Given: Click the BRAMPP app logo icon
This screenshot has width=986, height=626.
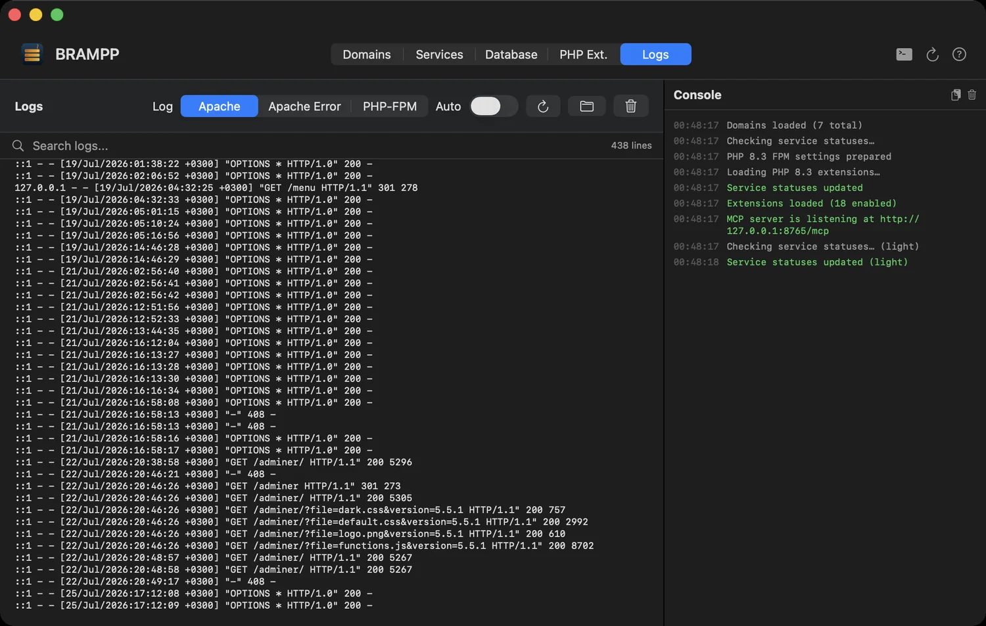Looking at the screenshot, I should click(32, 54).
